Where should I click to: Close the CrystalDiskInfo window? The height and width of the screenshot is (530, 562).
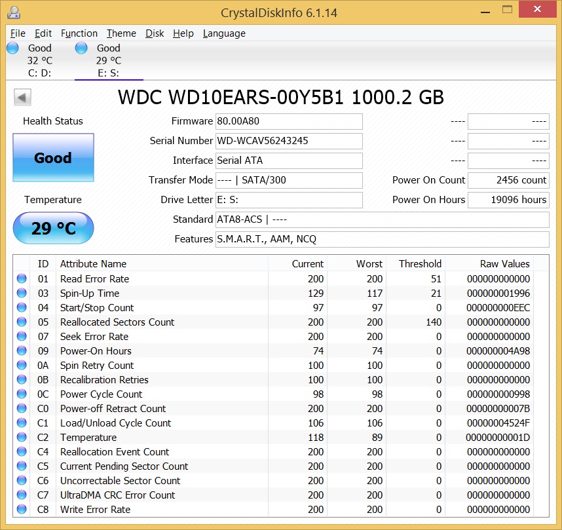pyautogui.click(x=537, y=9)
